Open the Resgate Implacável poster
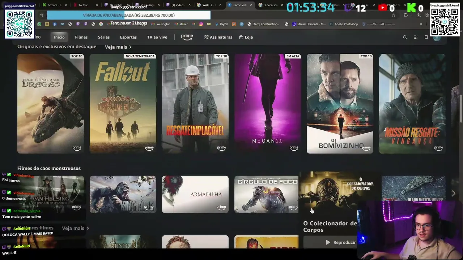Viewport: 463px width, 260px height. 195,104
